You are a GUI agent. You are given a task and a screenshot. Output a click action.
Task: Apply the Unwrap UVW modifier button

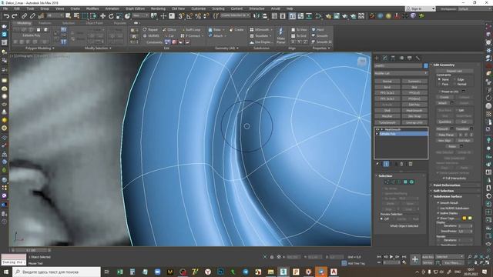[x=414, y=122]
